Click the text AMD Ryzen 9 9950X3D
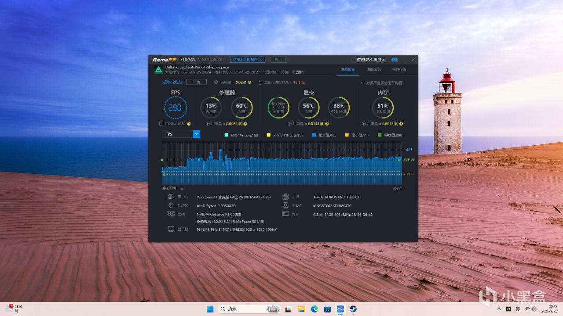The width and height of the screenshot is (563, 316). pyautogui.click(x=216, y=205)
